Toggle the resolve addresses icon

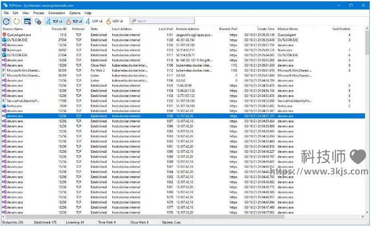pyautogui.click(x=28, y=22)
